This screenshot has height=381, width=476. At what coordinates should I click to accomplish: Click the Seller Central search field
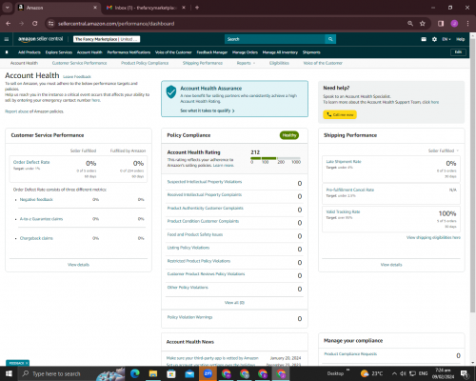[x=275, y=39]
